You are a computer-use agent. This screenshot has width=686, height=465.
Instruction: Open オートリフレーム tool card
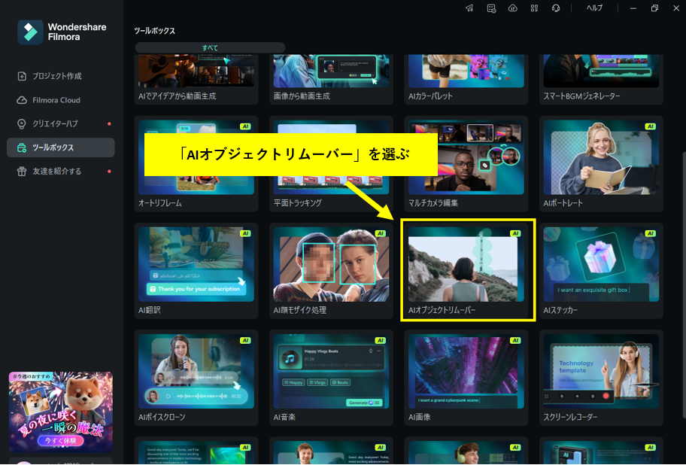point(196,164)
